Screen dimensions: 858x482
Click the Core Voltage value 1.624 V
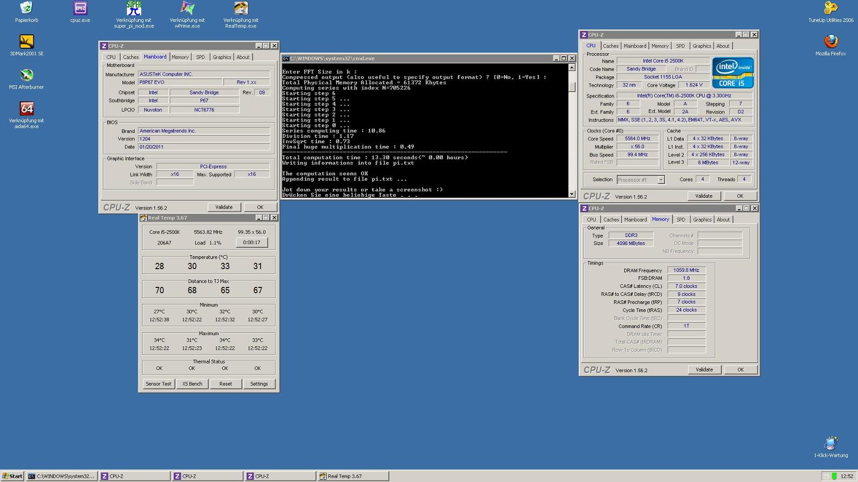[694, 85]
